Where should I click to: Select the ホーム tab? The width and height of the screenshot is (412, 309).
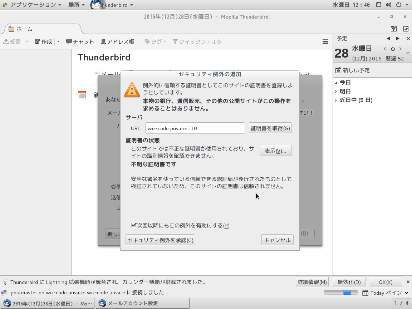coord(42,29)
